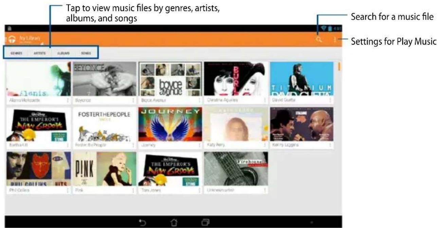Screen dimensions: 438x228
Task: Open menu dots on Pink card
Action: pos(133,190)
